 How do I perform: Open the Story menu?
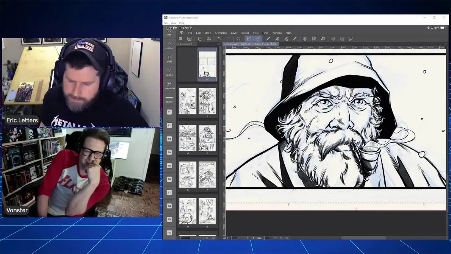(208, 33)
